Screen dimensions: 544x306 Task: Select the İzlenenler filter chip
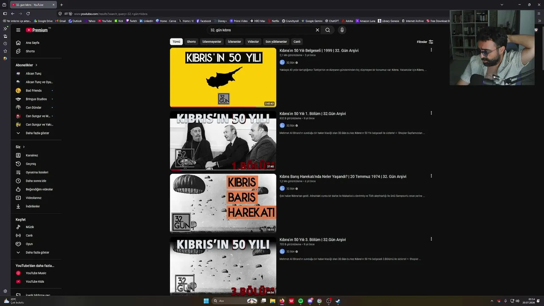click(234, 42)
